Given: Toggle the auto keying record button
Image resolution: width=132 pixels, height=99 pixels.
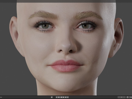Looking at the screenshot, I should point(52,97).
